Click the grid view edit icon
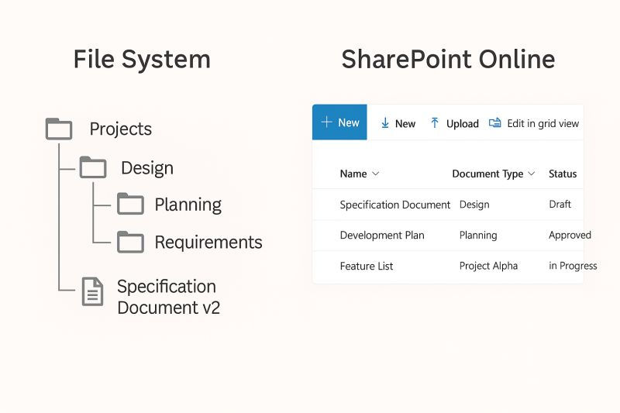This screenshot has width=620, height=413. coord(495,123)
